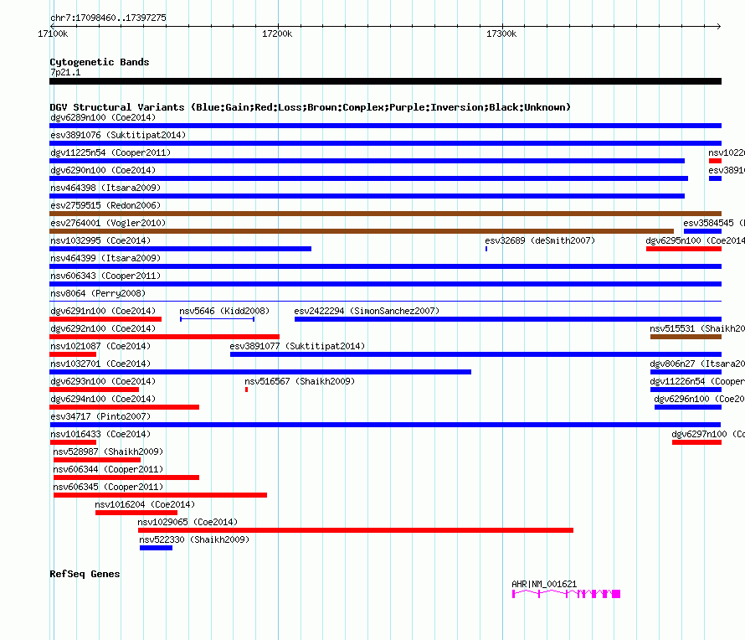Click the dgv6289n100 (Coe2014) variant label
Screen dimensions: 745x640
point(103,117)
